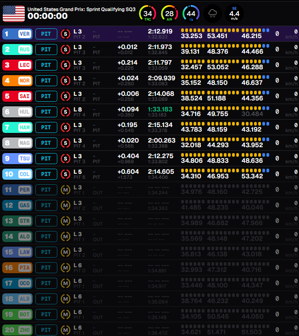
Task: Click SAI's sector two time 51.188
Action: 216,99
